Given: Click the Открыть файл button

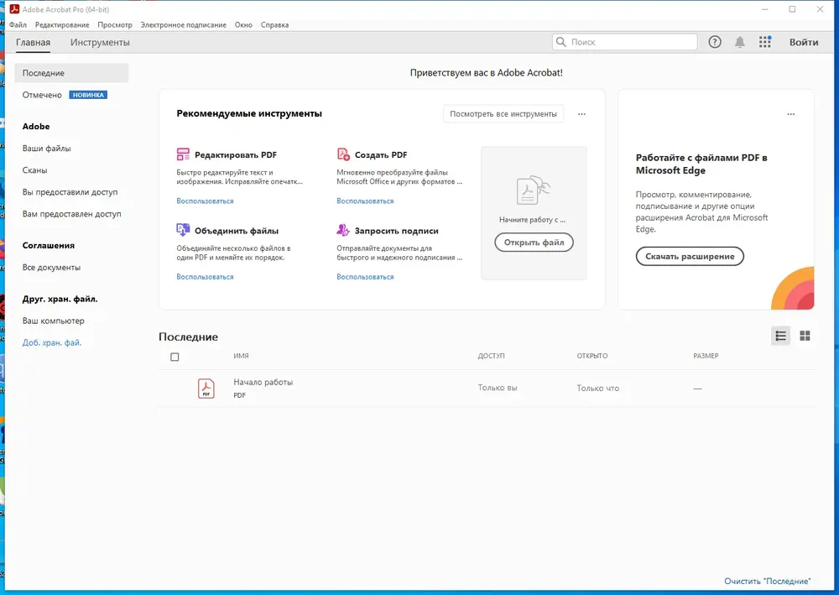Looking at the screenshot, I should pyautogui.click(x=534, y=243).
